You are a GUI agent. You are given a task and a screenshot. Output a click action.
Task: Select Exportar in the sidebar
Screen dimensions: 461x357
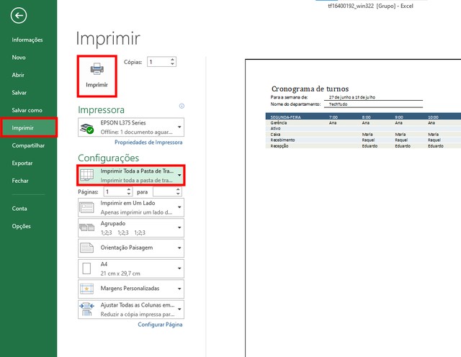tap(22, 163)
